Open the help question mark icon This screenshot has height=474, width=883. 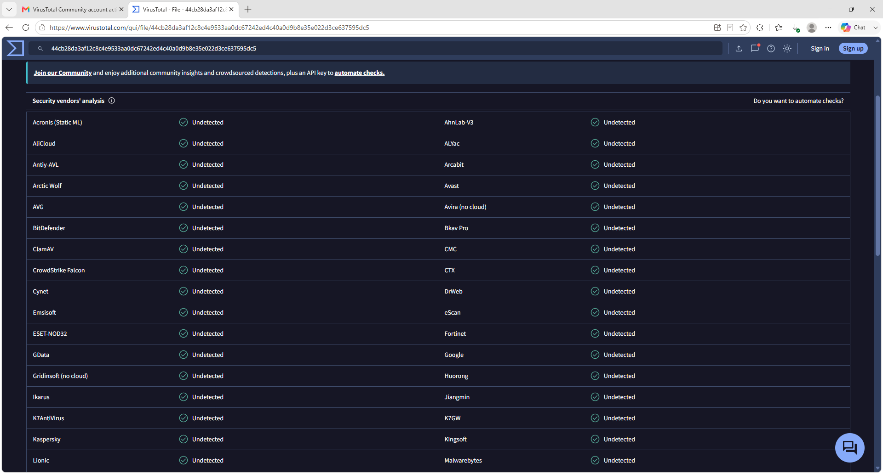click(x=771, y=49)
